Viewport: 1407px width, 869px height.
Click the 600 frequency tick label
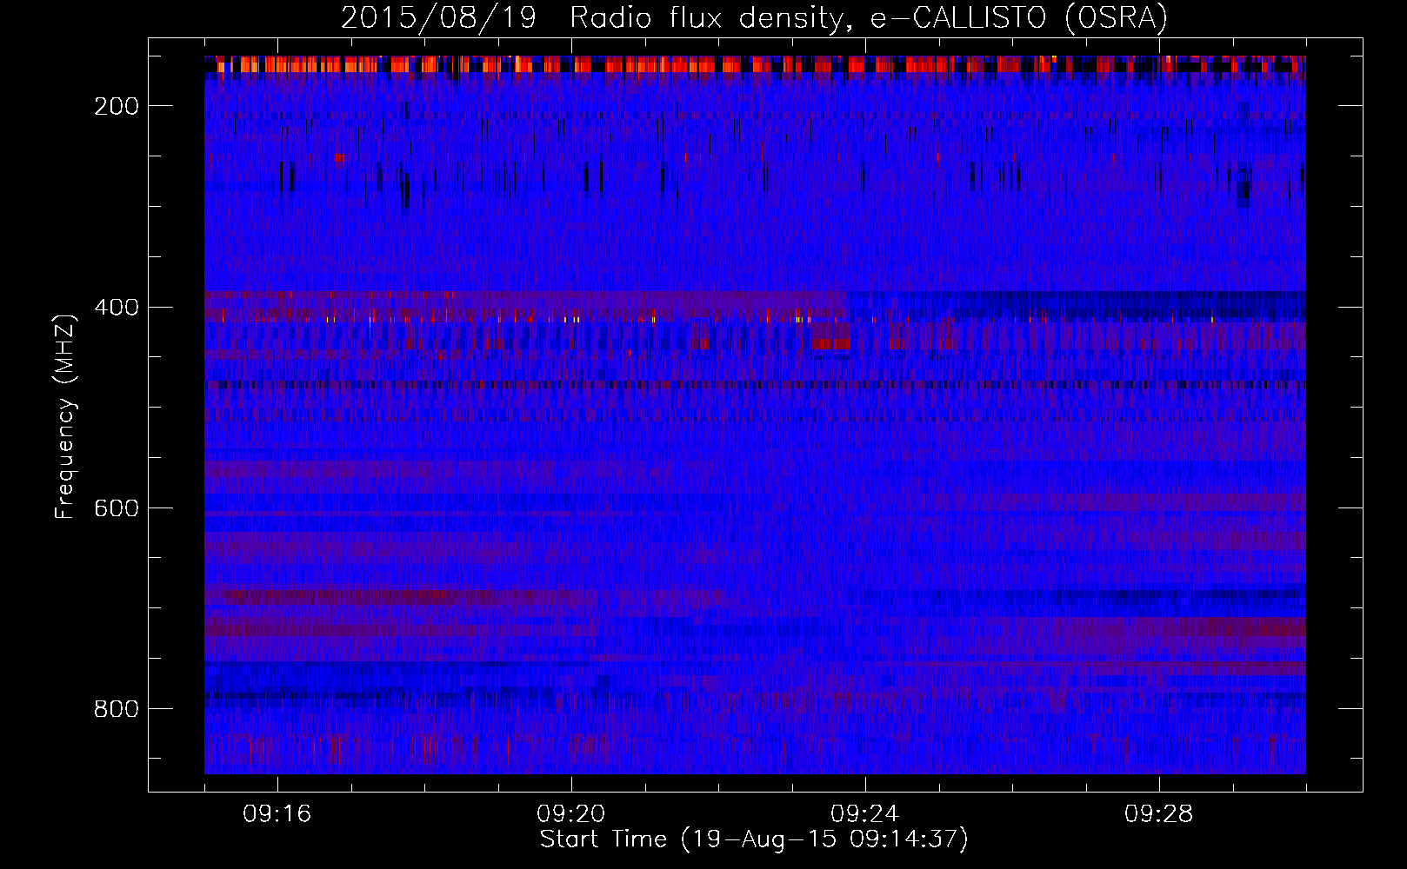117,508
